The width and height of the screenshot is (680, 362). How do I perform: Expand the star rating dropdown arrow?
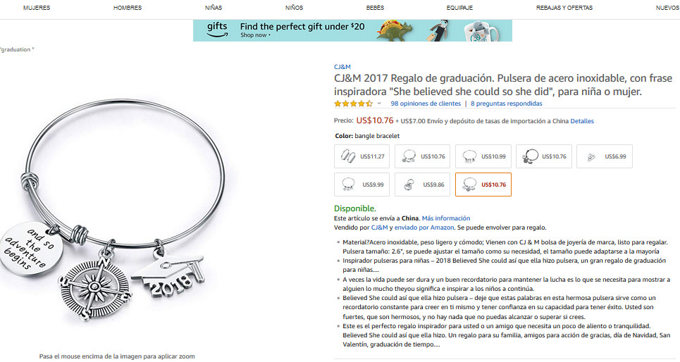click(x=379, y=104)
